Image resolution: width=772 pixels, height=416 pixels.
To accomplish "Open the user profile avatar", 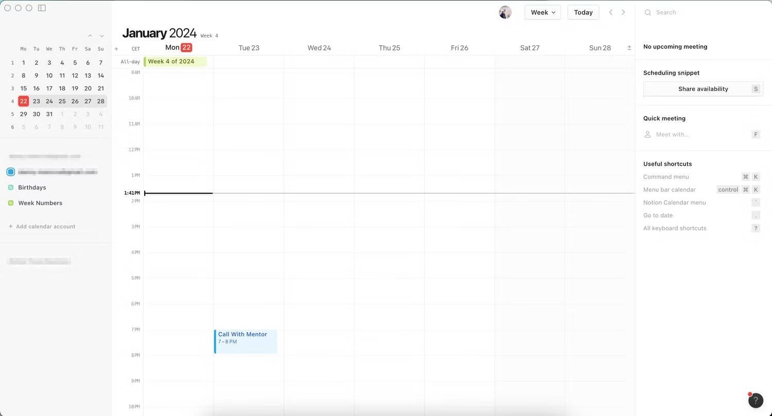I will (x=505, y=12).
